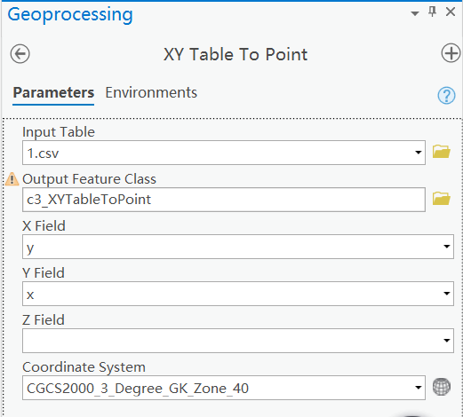Select the Parameters tab
The width and height of the screenshot is (463, 417).
point(53,92)
